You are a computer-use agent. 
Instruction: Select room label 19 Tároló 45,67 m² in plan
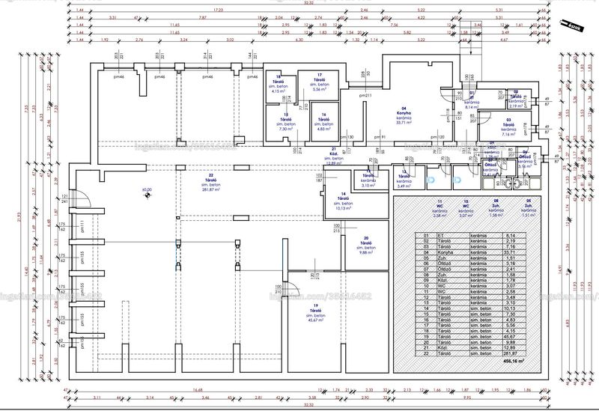[315, 313]
